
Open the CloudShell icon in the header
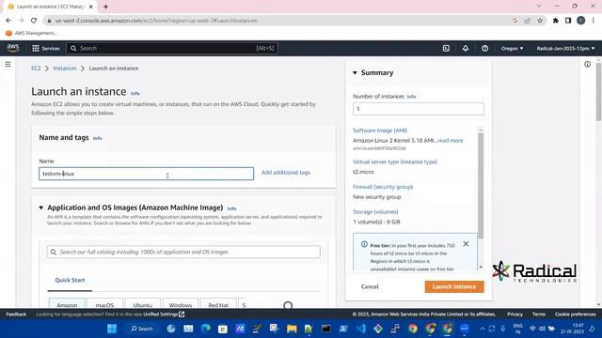446,48
